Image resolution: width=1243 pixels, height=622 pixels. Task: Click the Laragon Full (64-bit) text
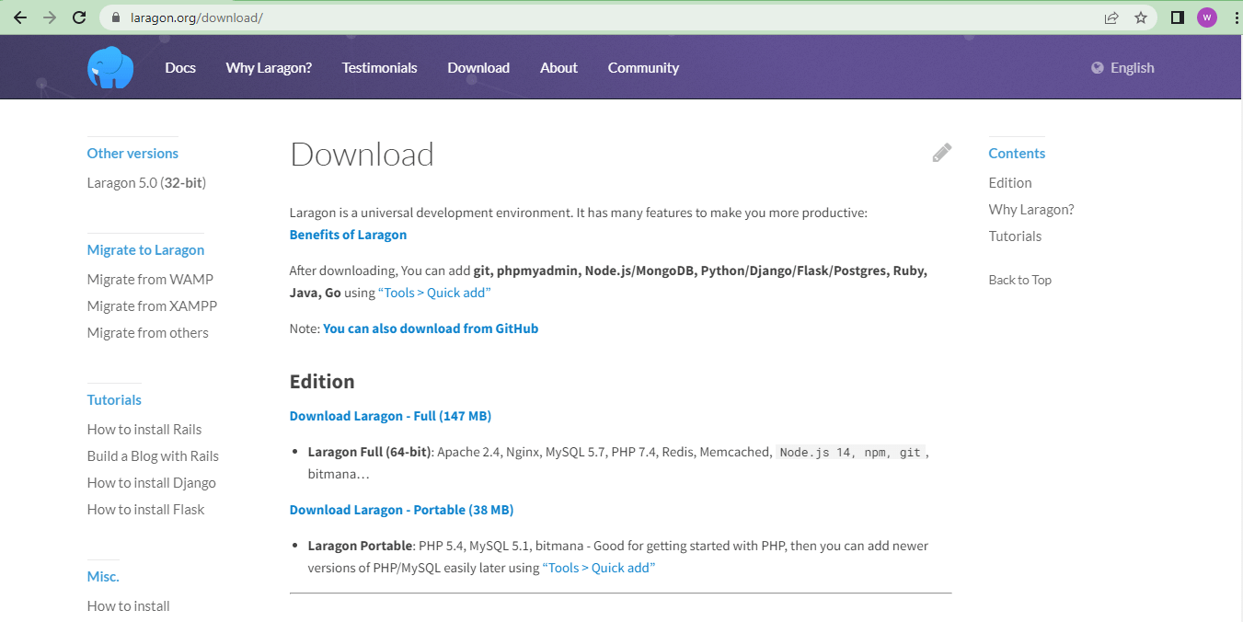369,452
